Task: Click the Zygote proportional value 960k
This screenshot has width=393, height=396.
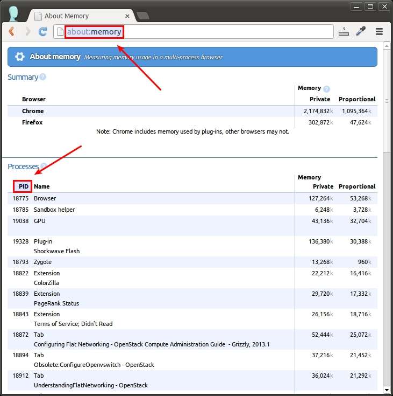Action: [365, 262]
